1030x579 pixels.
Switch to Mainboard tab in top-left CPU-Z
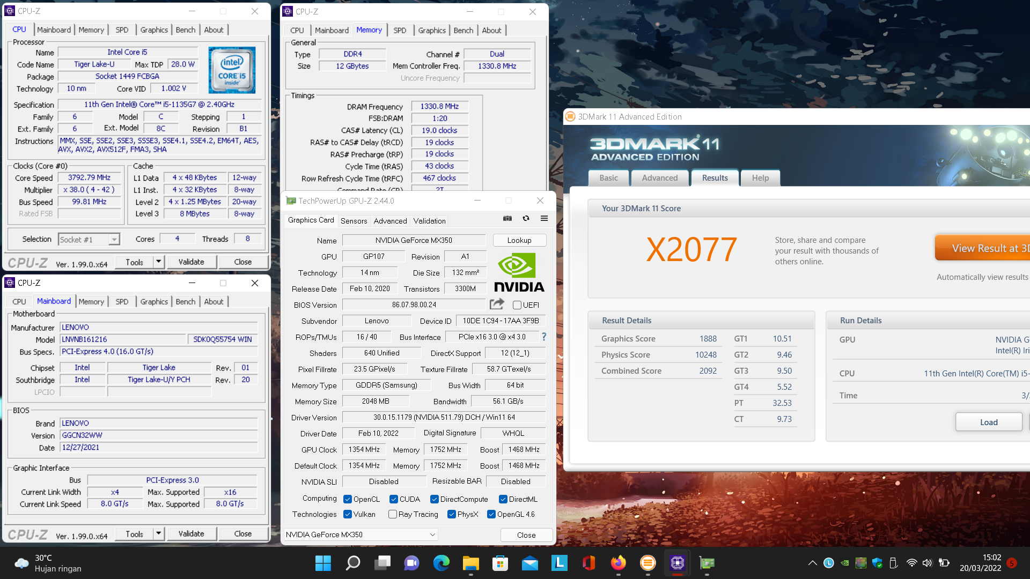pos(54,30)
